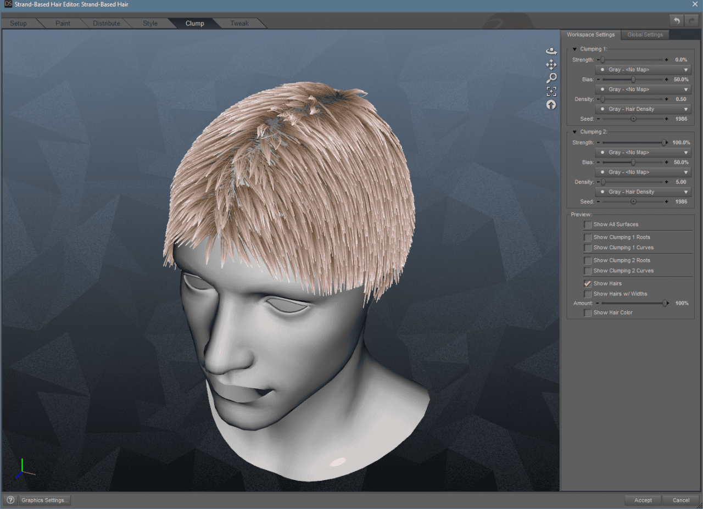Click the undo arrow icon
Screen dimensions: 703x509
[x=676, y=20]
